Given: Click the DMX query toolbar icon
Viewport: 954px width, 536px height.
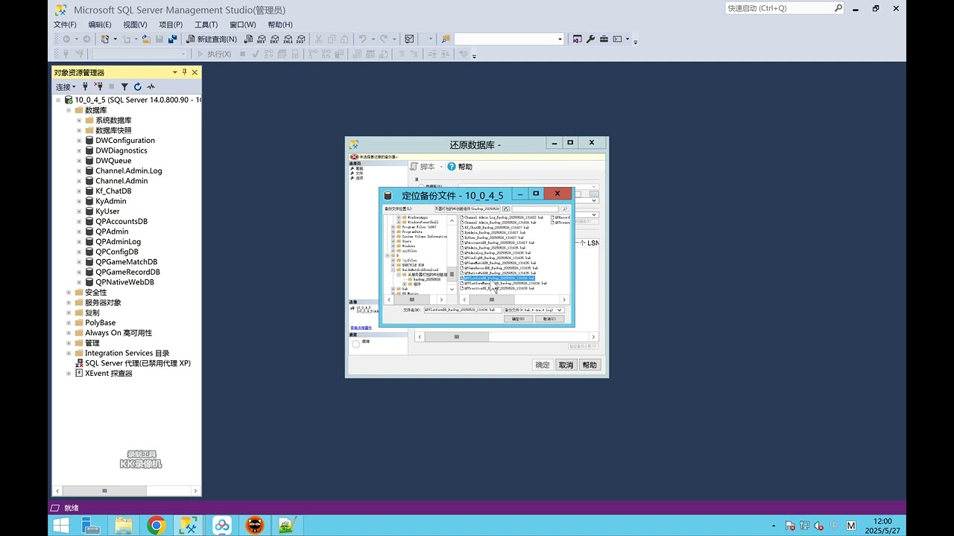Looking at the screenshot, I should point(275,39).
